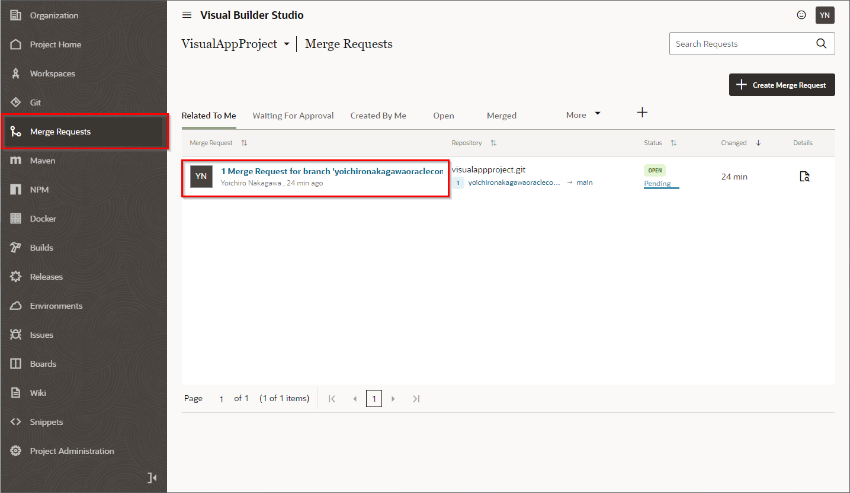Open the YN user avatar menu
The image size is (850, 493).
[x=825, y=15]
